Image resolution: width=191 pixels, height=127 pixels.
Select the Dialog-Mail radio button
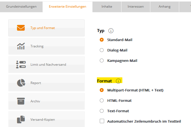pyautogui.click(x=102, y=50)
